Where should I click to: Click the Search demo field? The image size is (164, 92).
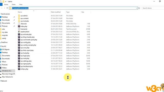153,8
